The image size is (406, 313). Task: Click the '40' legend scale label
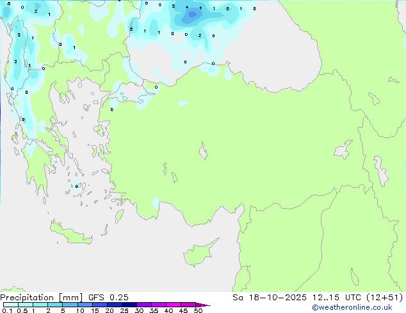[x=169, y=310]
